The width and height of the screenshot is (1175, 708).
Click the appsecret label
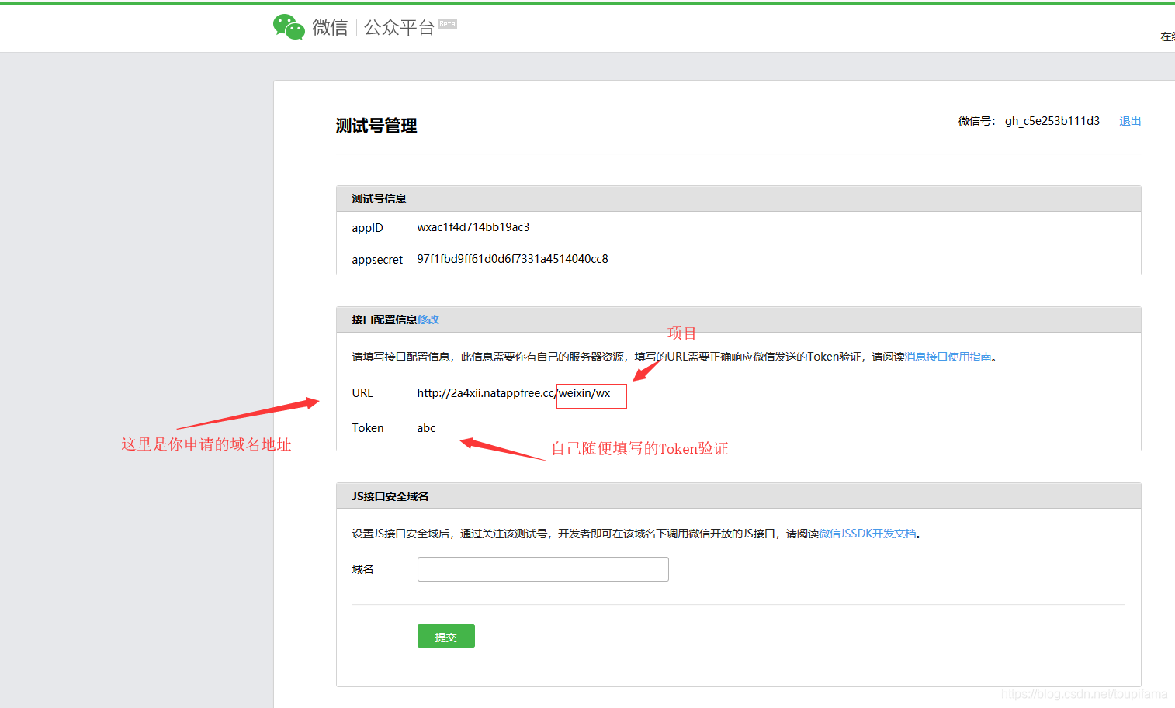pos(377,260)
